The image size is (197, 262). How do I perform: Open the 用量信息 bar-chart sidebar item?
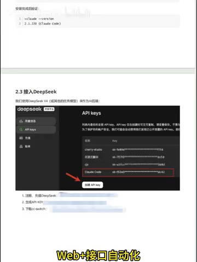point(36,121)
